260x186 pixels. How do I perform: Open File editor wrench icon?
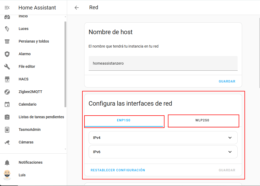coord(7,66)
